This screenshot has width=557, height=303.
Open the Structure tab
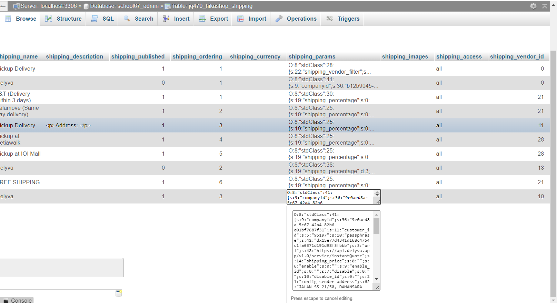69,19
